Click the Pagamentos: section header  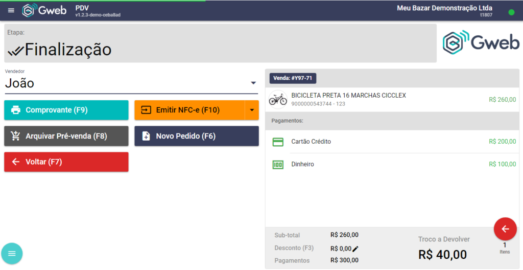pyautogui.click(x=287, y=121)
